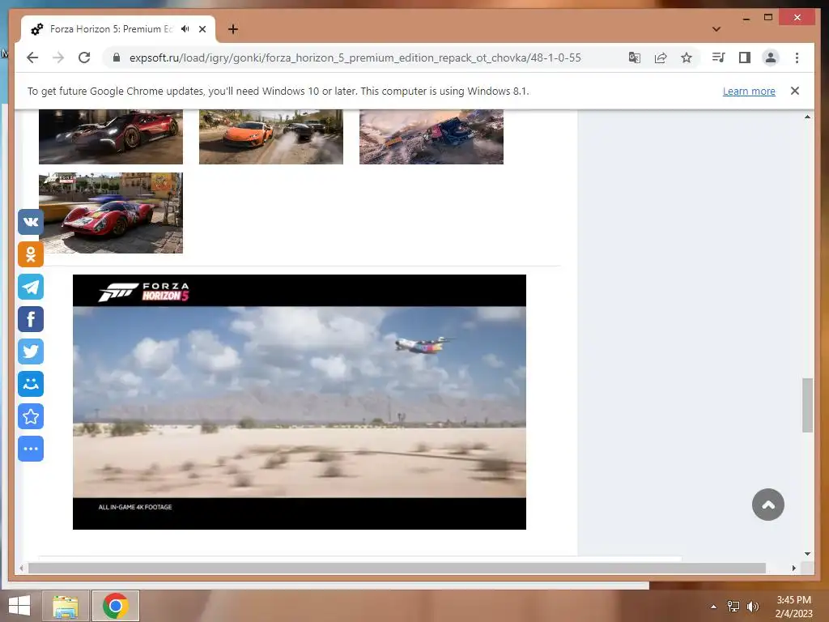829x622 pixels.
Task: Open File Explorer from taskbar
Action: 66,606
